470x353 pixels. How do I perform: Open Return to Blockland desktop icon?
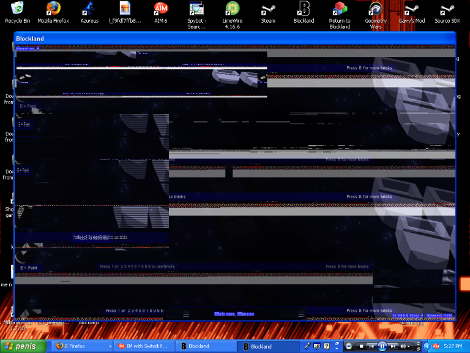pyautogui.click(x=340, y=15)
